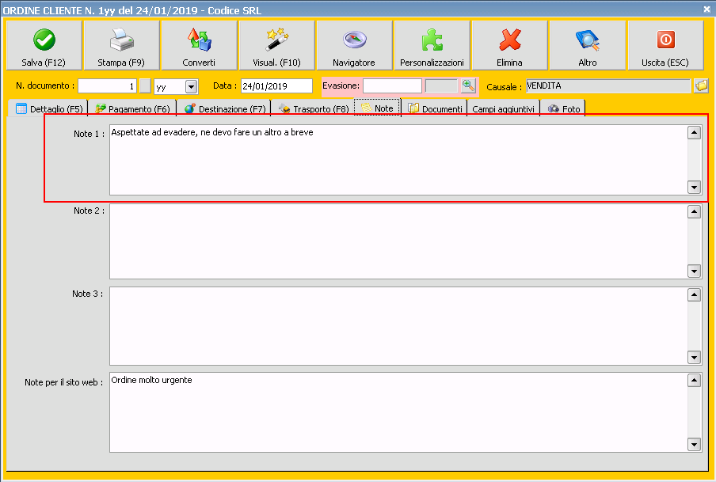This screenshot has height=482, width=716.
Task: Open the Campi aggiuntivi tab
Action: (503, 108)
